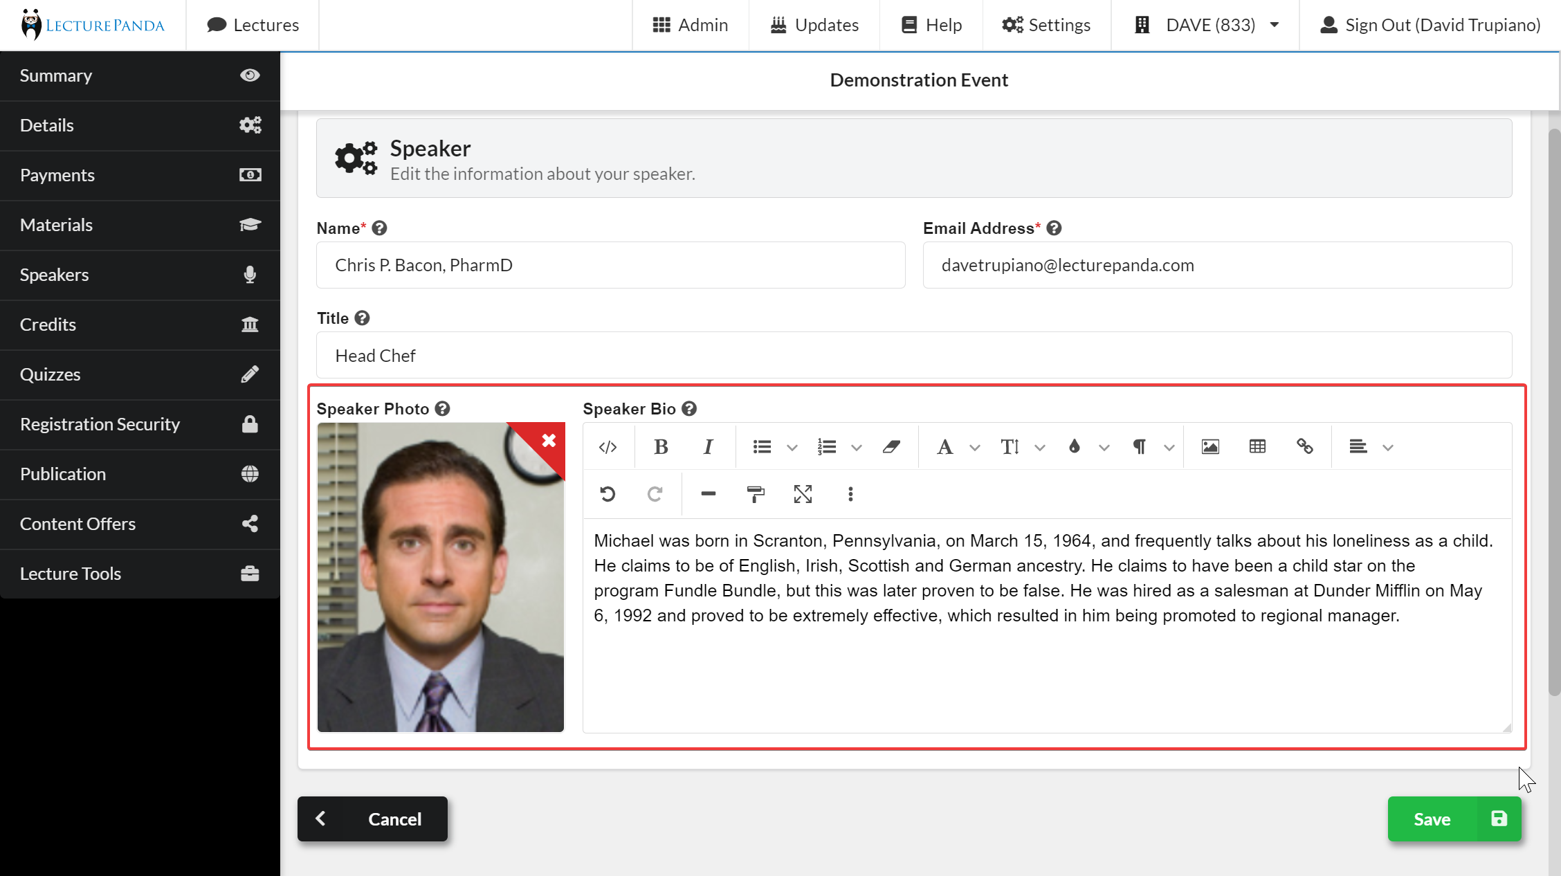This screenshot has height=876, width=1561.
Task: Click the speaker photo thumbnail
Action: (x=440, y=577)
